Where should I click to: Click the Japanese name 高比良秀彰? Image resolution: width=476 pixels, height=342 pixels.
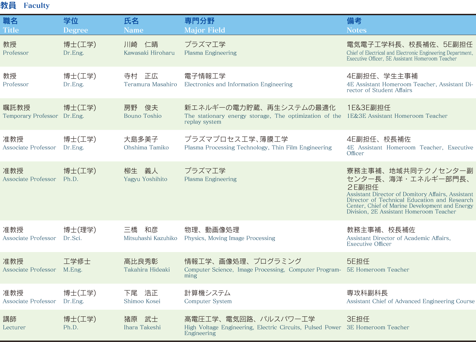coord(141,262)
